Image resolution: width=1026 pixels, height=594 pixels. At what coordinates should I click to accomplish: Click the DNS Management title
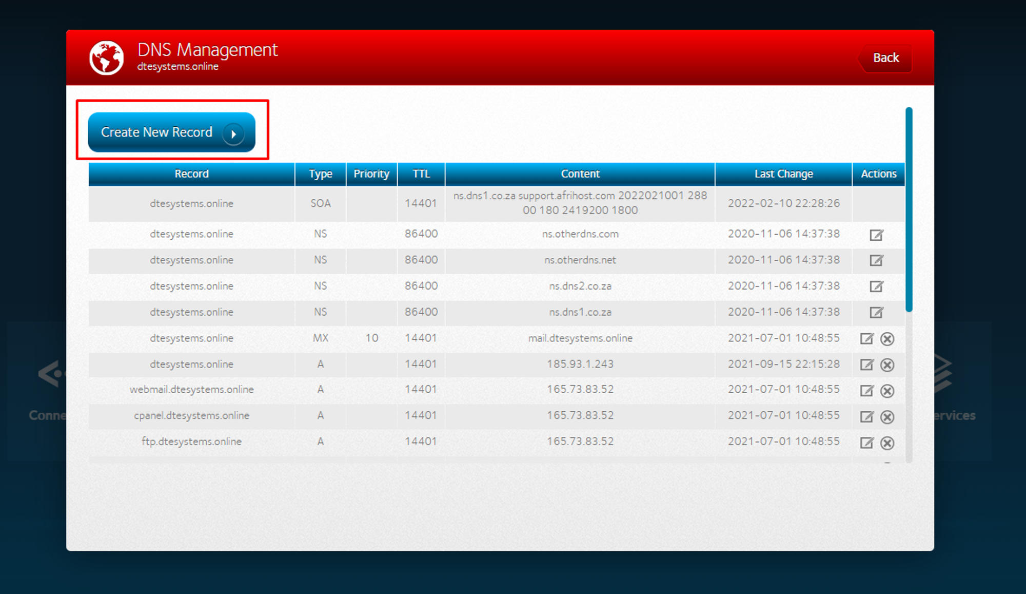[x=207, y=50]
